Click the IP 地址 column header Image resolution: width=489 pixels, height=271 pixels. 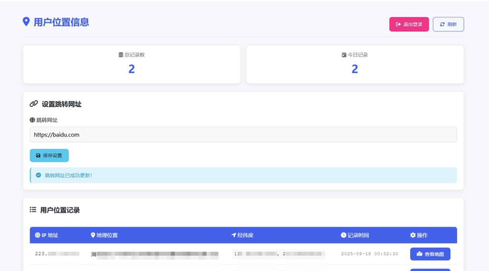coord(47,235)
